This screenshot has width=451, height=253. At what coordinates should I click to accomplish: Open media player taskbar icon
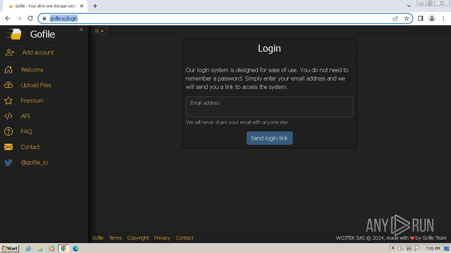(x=52, y=248)
